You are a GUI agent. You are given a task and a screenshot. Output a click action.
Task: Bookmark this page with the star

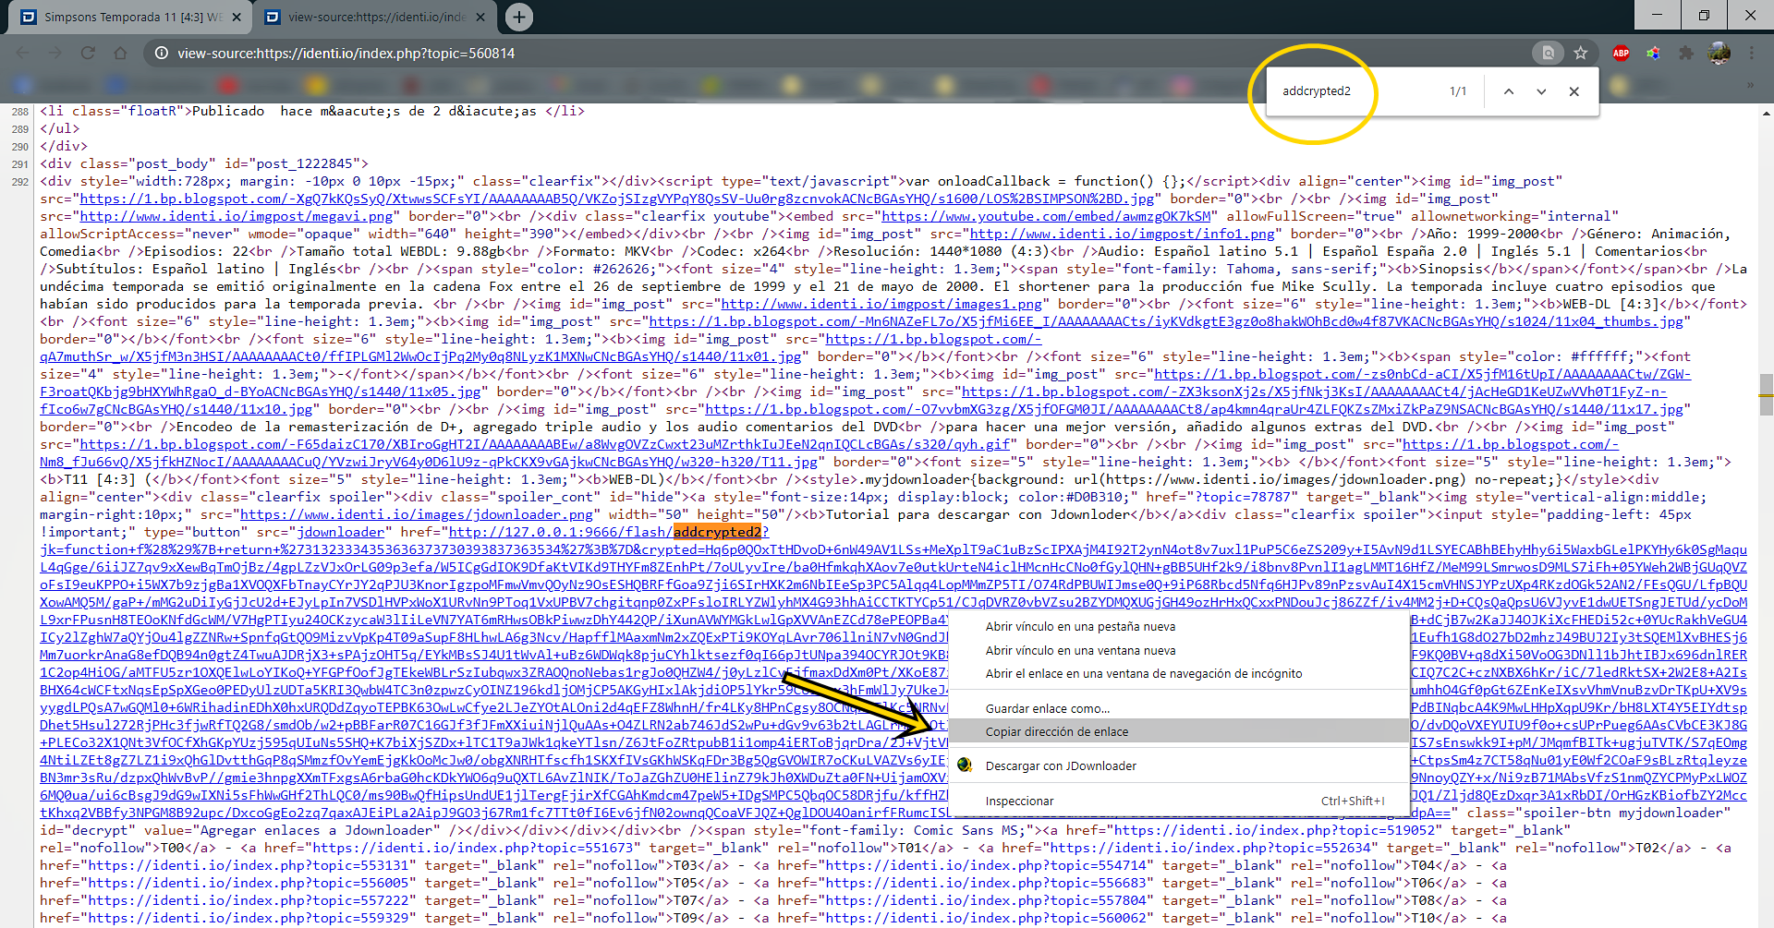tap(1581, 54)
